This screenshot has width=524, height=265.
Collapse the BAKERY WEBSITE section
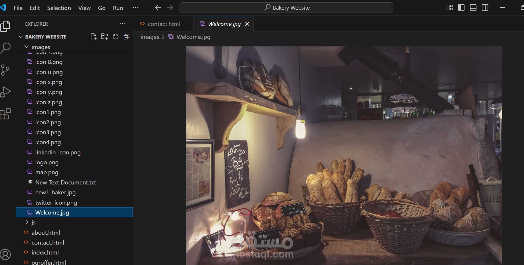coord(21,37)
